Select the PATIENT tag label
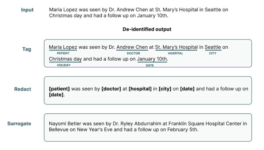Screen dimensions: 264x150 [63, 53]
